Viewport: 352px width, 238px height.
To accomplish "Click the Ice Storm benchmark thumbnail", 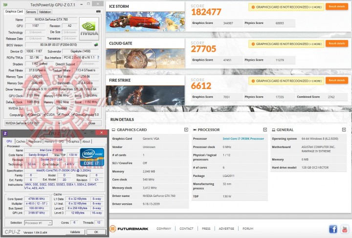I will 145,22.
